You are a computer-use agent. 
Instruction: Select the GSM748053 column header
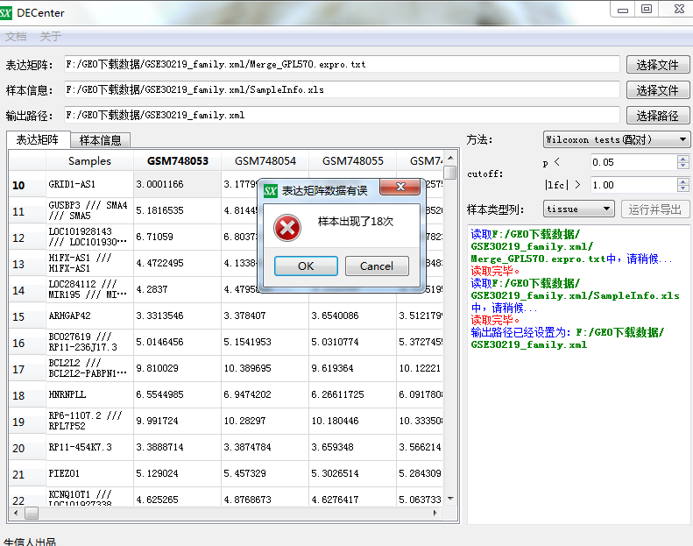click(x=177, y=161)
